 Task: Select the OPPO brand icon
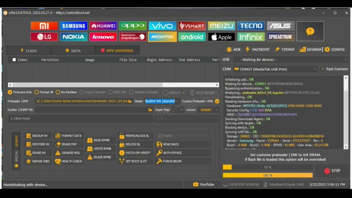133,26
